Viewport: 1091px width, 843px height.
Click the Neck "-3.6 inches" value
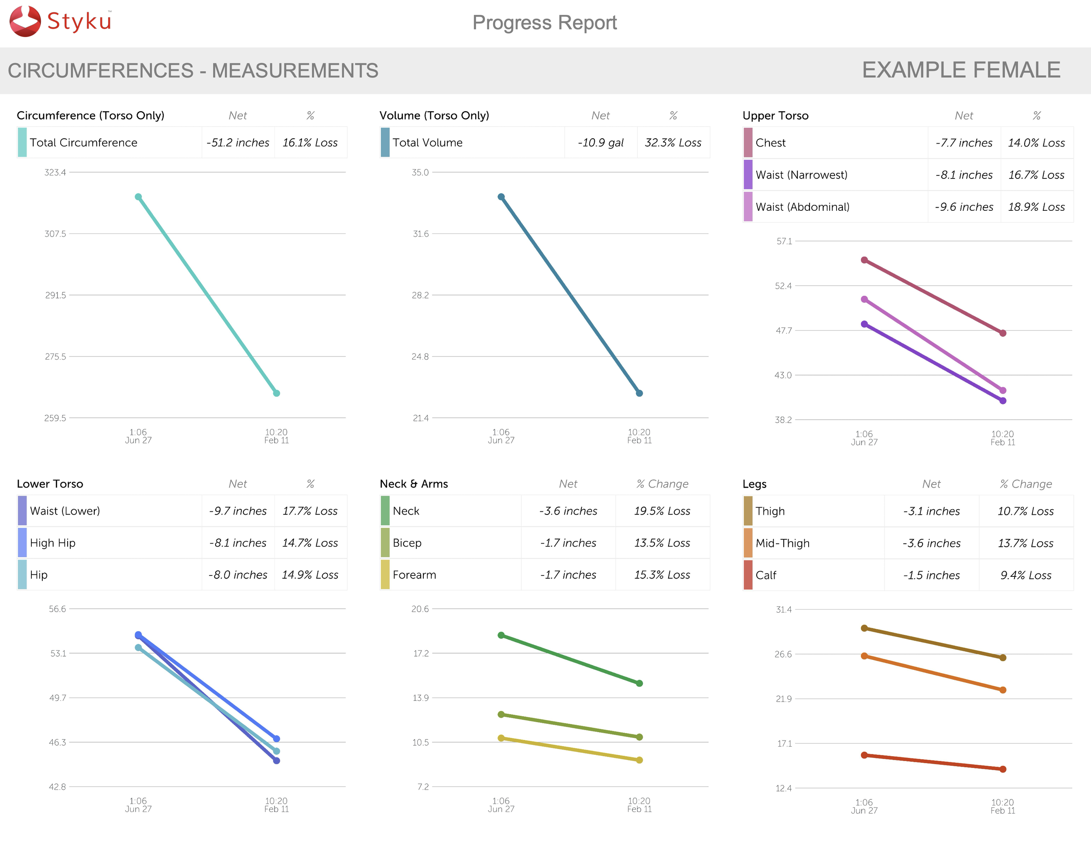click(x=568, y=511)
